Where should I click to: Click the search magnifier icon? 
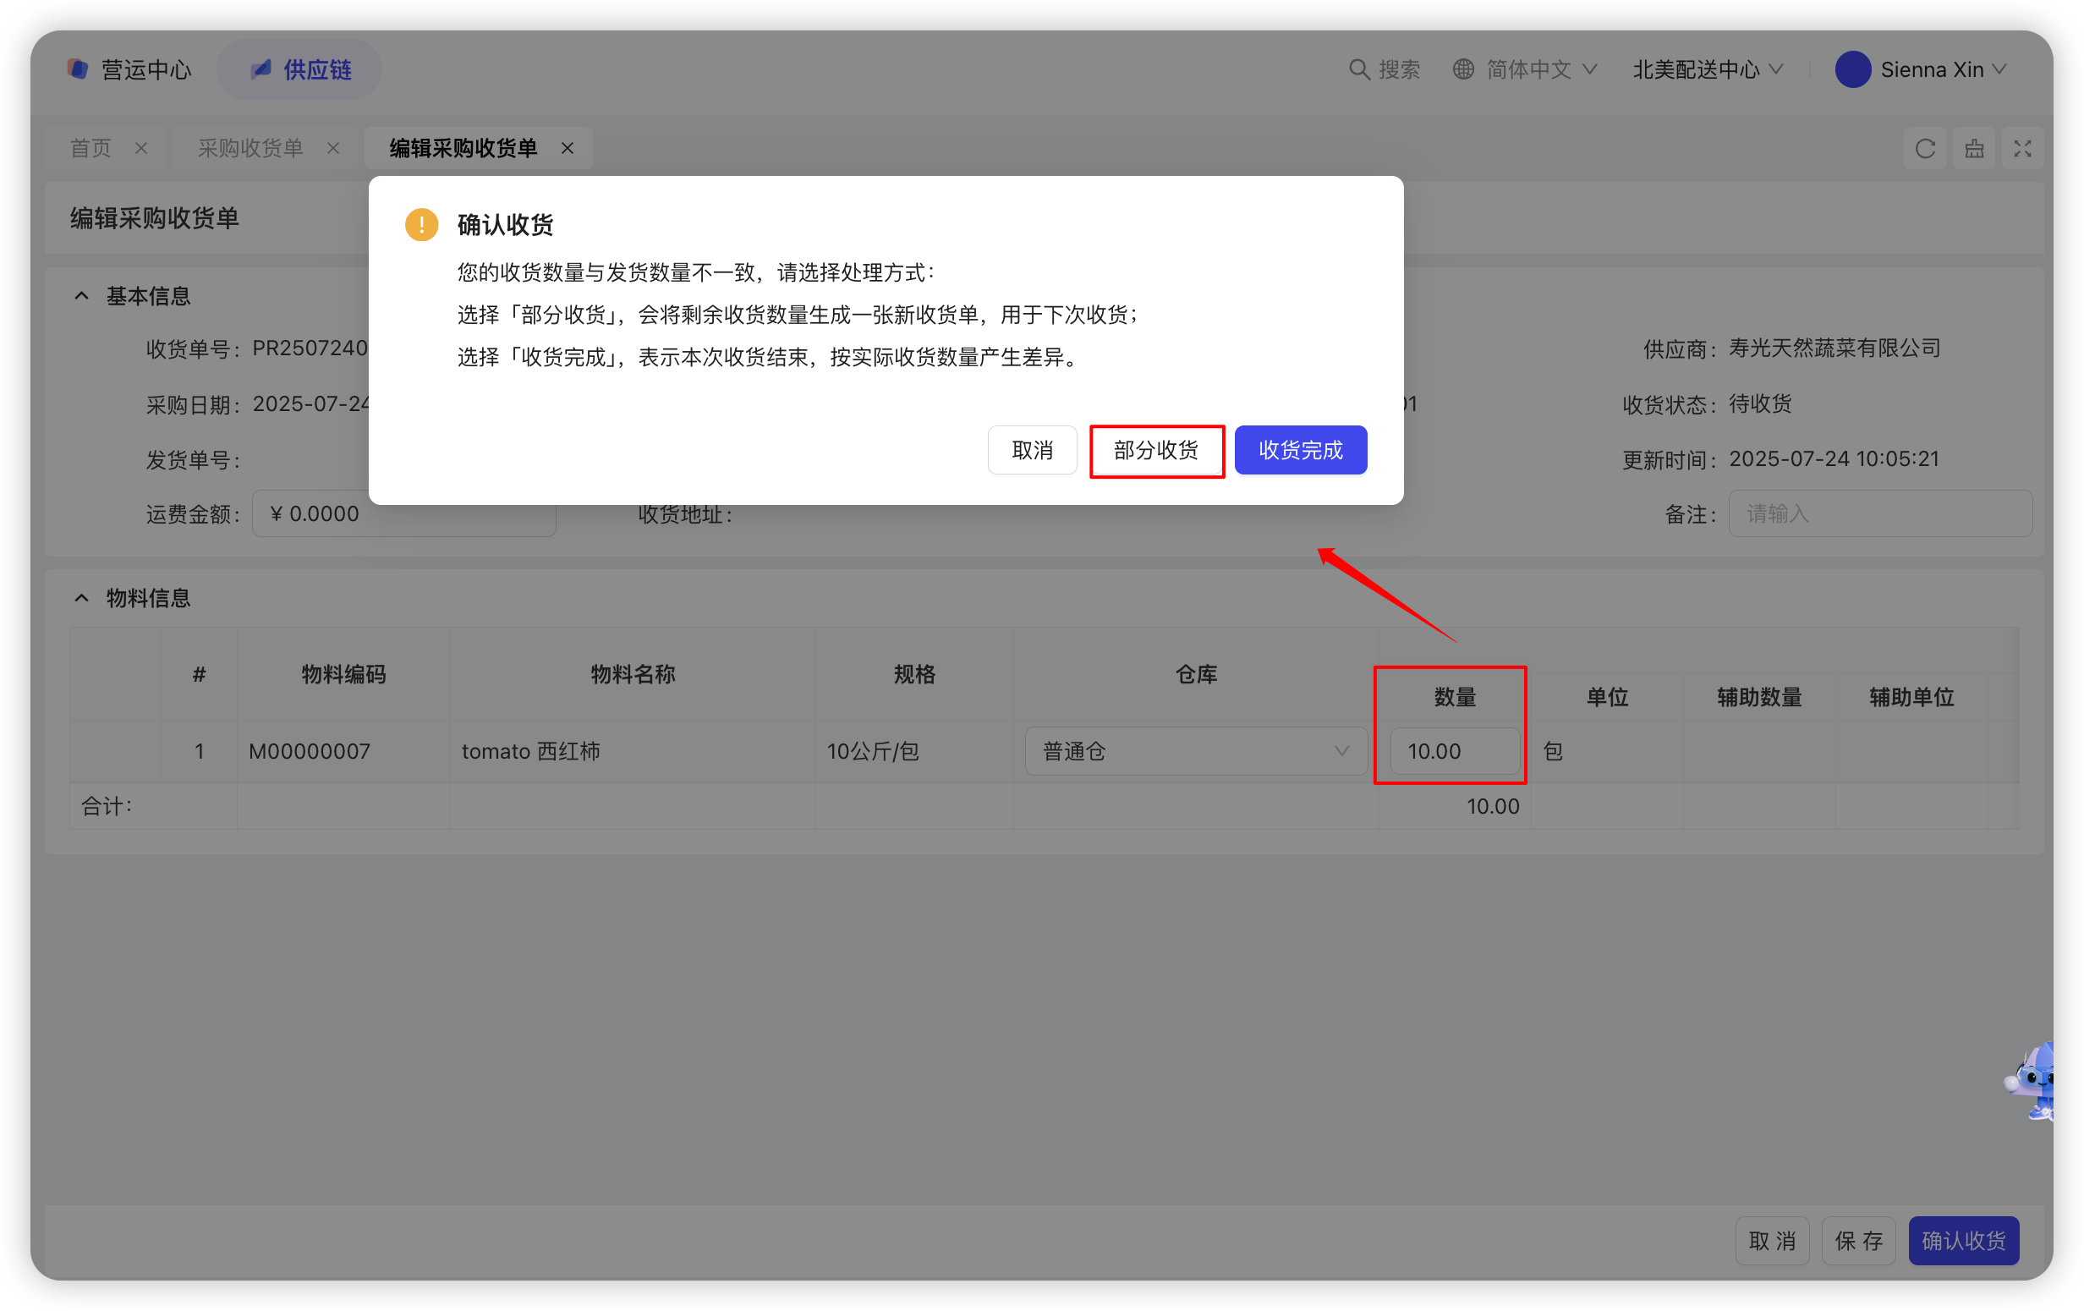click(1359, 69)
